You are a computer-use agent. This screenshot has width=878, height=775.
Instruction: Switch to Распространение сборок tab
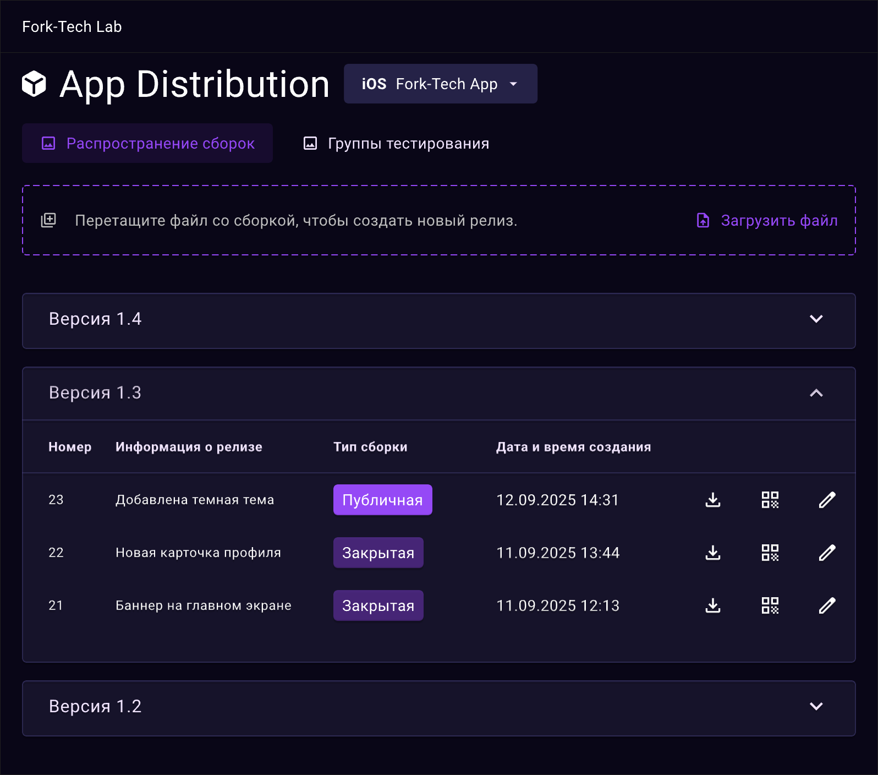(147, 143)
